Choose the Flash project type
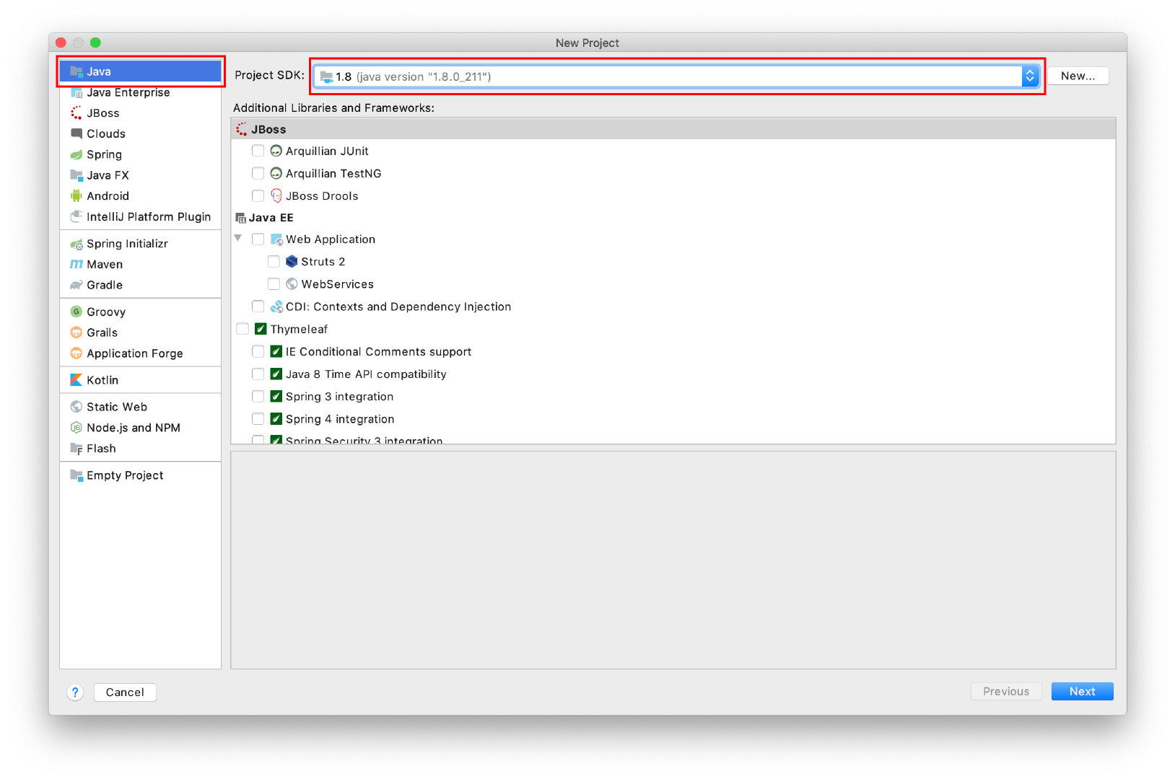The image size is (1175, 779). click(x=141, y=449)
